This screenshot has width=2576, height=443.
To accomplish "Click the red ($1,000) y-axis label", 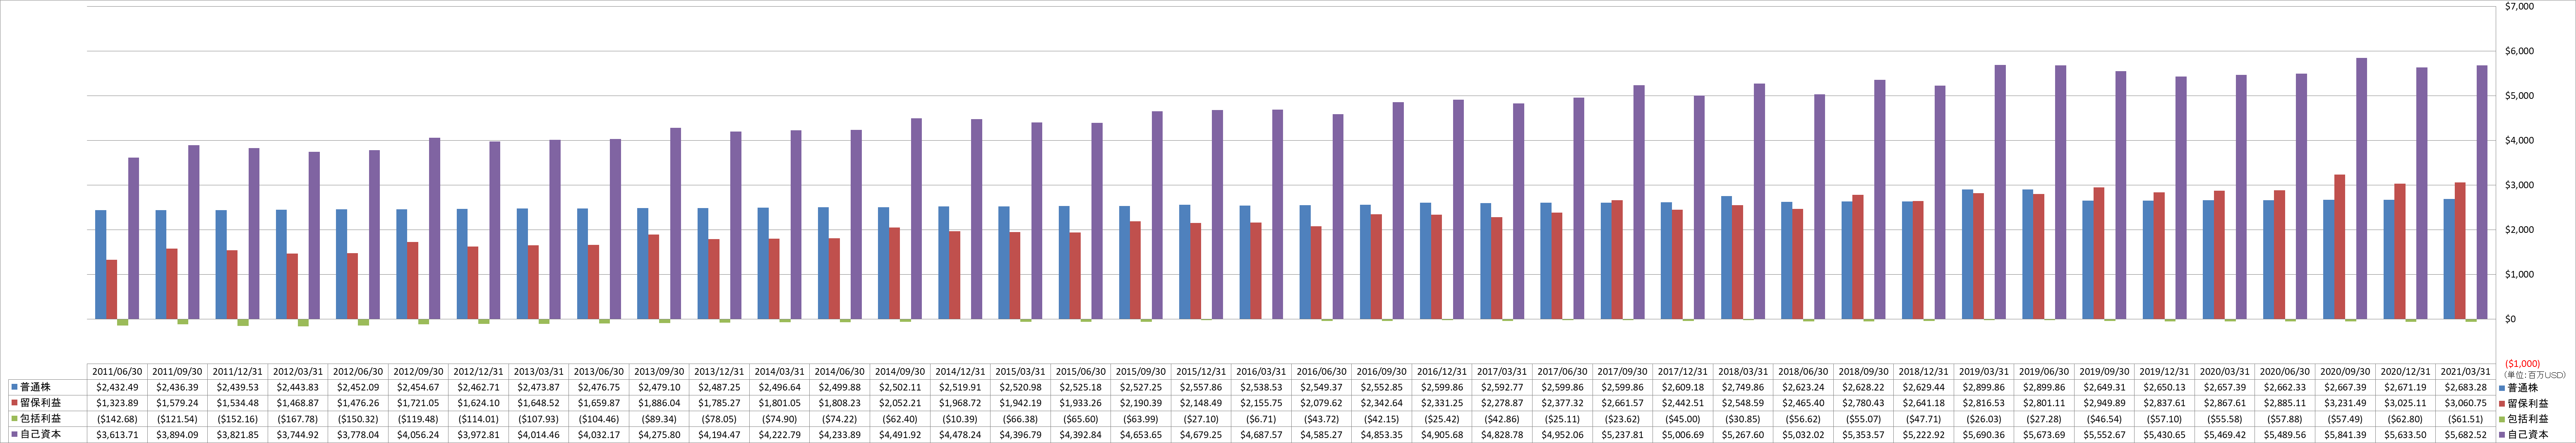I will pyautogui.click(x=2522, y=364).
